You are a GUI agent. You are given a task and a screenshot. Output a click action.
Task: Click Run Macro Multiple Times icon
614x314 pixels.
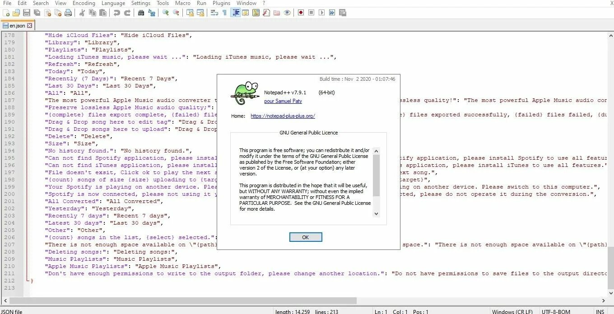(332, 13)
